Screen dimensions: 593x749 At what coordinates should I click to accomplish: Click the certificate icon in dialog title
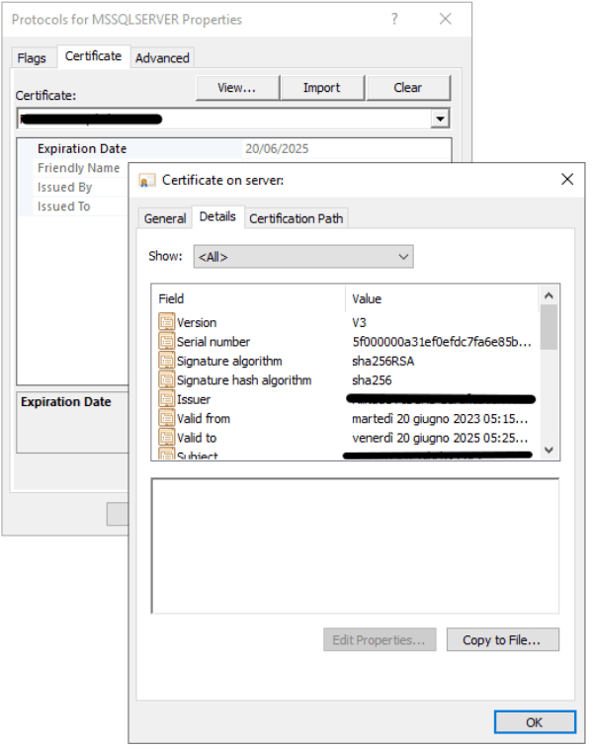point(146,181)
